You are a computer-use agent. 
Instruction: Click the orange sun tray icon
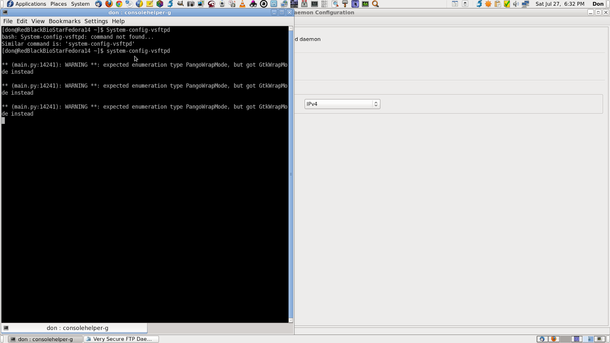(x=488, y=4)
